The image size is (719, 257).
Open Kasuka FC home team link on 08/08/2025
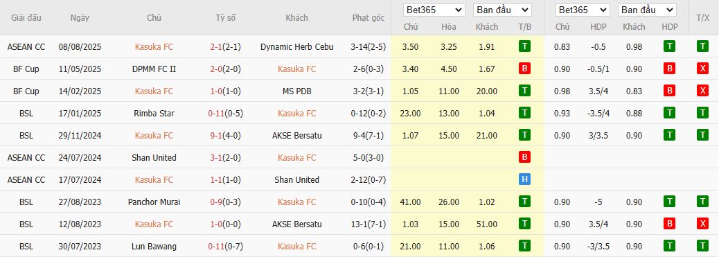point(154,47)
